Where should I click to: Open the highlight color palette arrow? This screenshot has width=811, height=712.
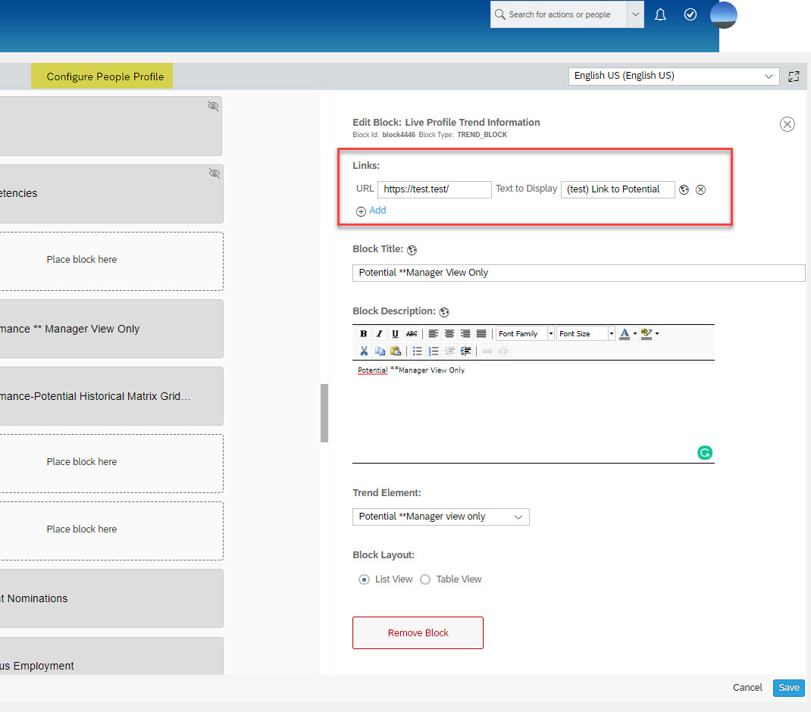pos(657,334)
